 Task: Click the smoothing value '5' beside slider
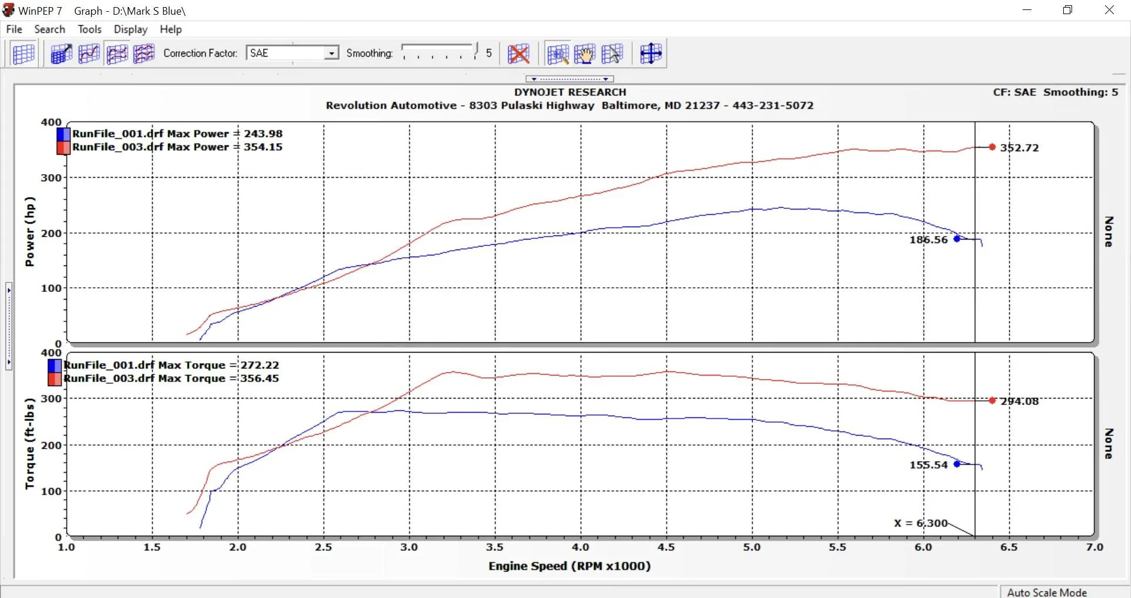tap(489, 54)
